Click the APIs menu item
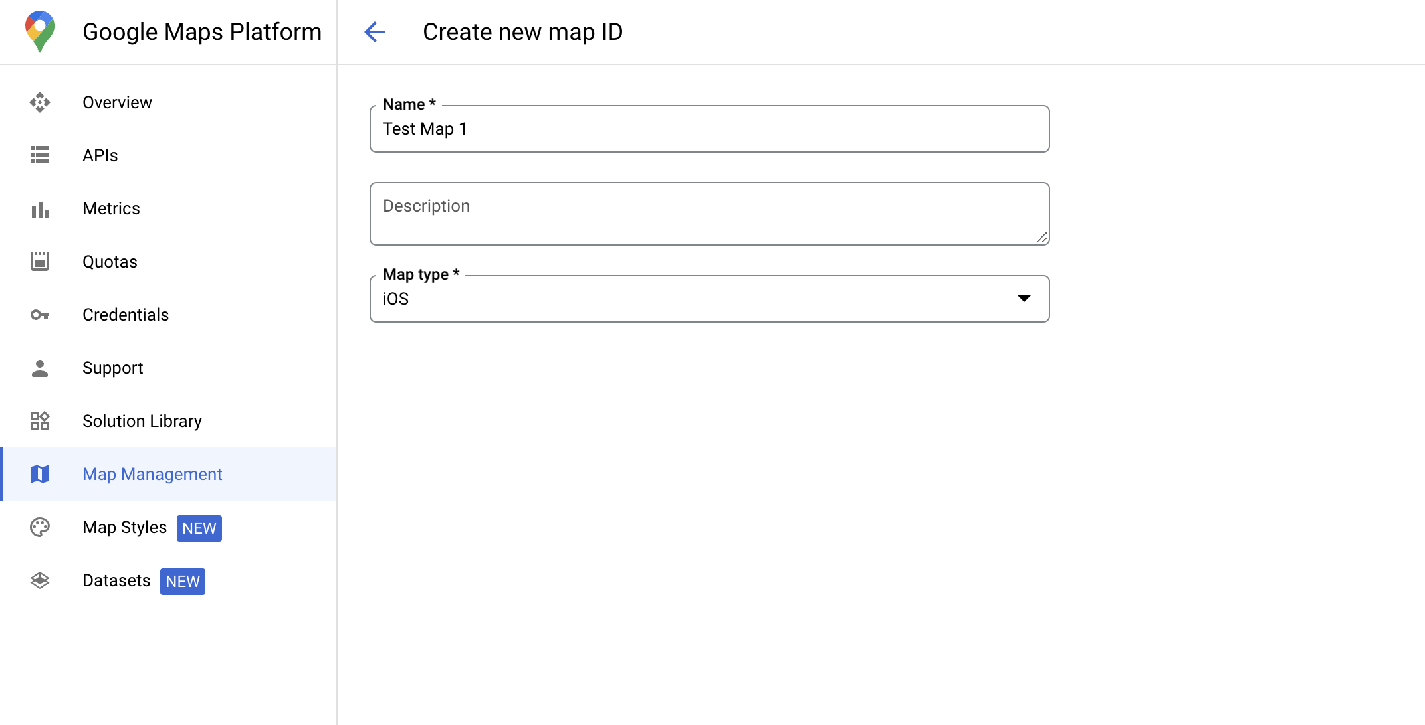 coord(100,155)
